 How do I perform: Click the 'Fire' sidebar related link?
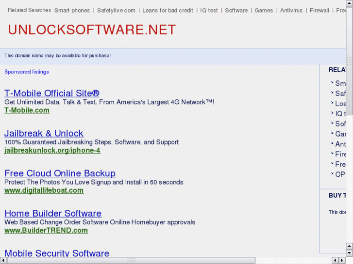click(340, 154)
